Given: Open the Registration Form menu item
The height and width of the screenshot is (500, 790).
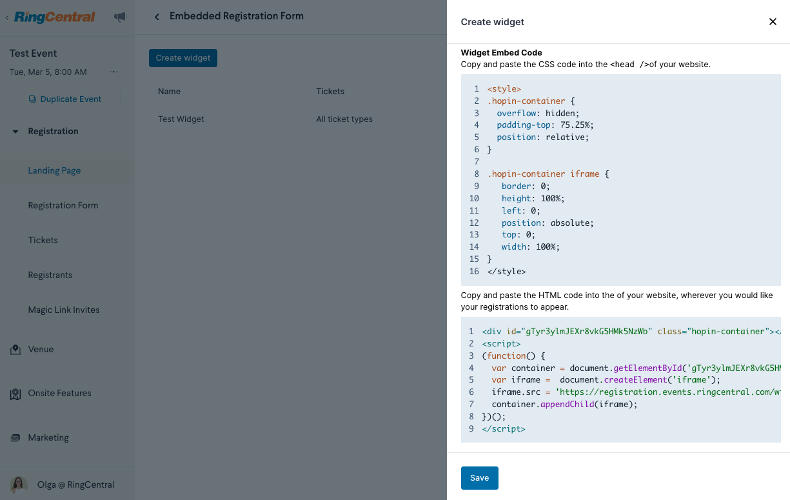Looking at the screenshot, I should click(63, 206).
